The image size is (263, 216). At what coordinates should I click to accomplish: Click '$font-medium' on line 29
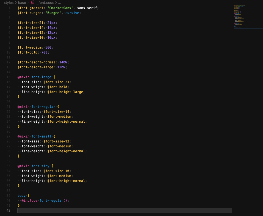pos(59,146)
